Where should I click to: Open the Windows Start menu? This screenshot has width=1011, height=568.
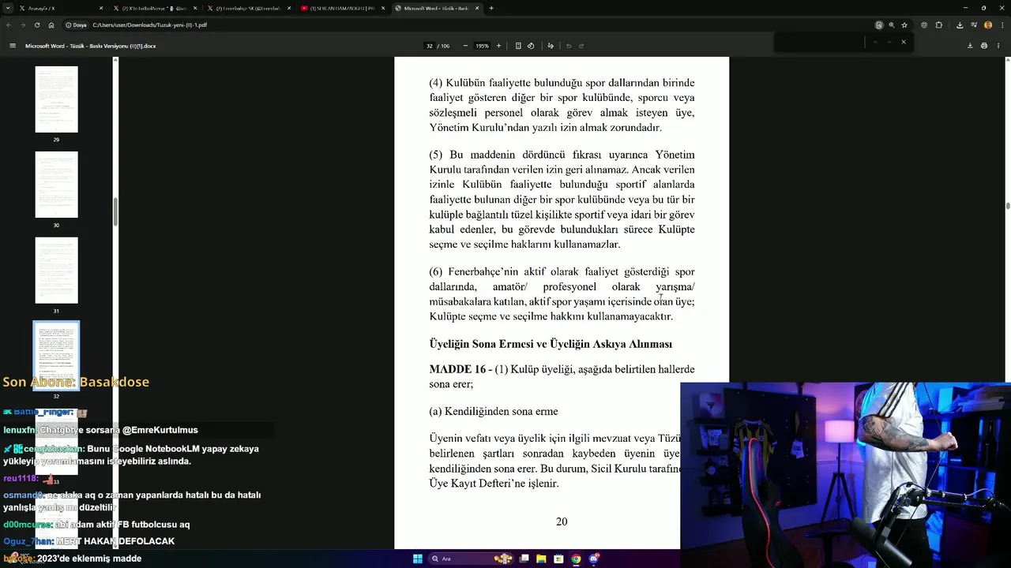pyautogui.click(x=418, y=559)
